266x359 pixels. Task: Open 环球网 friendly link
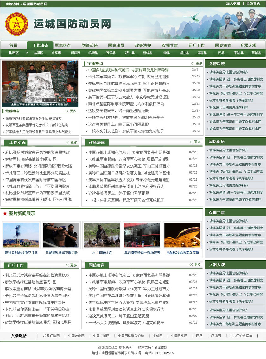coord(216,336)
